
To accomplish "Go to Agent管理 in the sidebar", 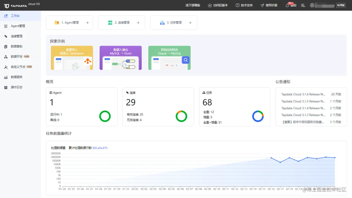I will tap(20, 26).
